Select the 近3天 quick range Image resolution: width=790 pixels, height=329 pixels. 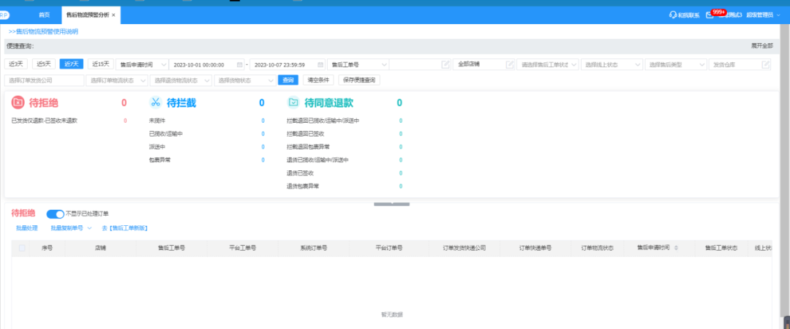16,64
